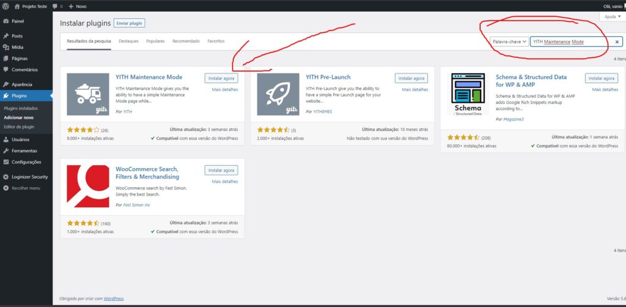Open the Olá, vanio account menu
Viewport: 626px width, 307px height.
tap(614, 6)
